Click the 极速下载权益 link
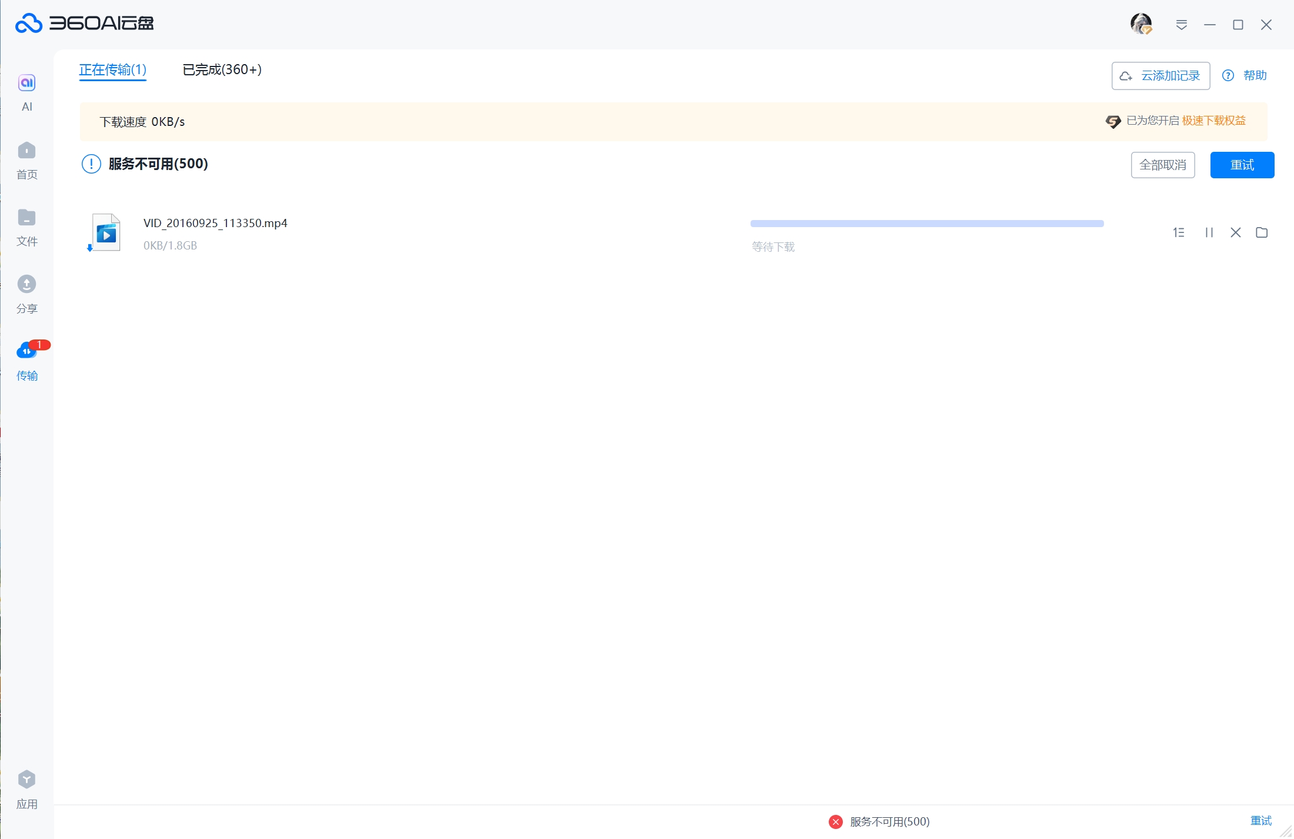 point(1214,121)
